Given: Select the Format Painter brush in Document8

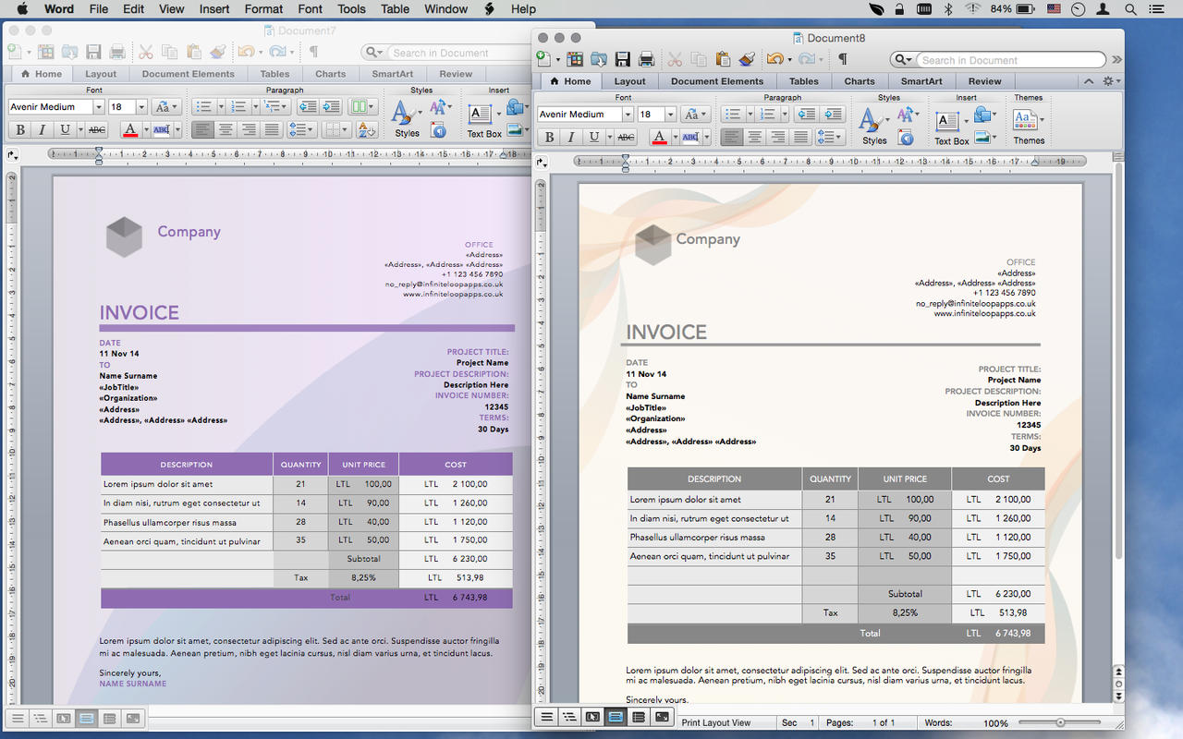Looking at the screenshot, I should pos(747,60).
